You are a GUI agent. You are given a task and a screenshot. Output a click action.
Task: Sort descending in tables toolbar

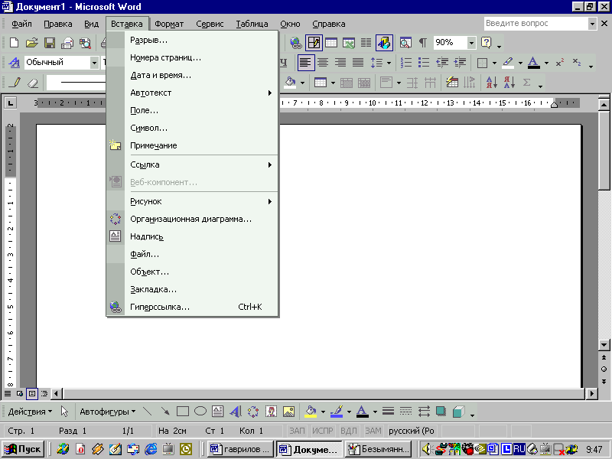(x=509, y=83)
